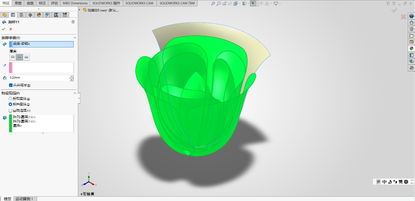Decrease thickness with the down spinner arrow
Viewport: 415px width, 201px height.
coord(71,80)
